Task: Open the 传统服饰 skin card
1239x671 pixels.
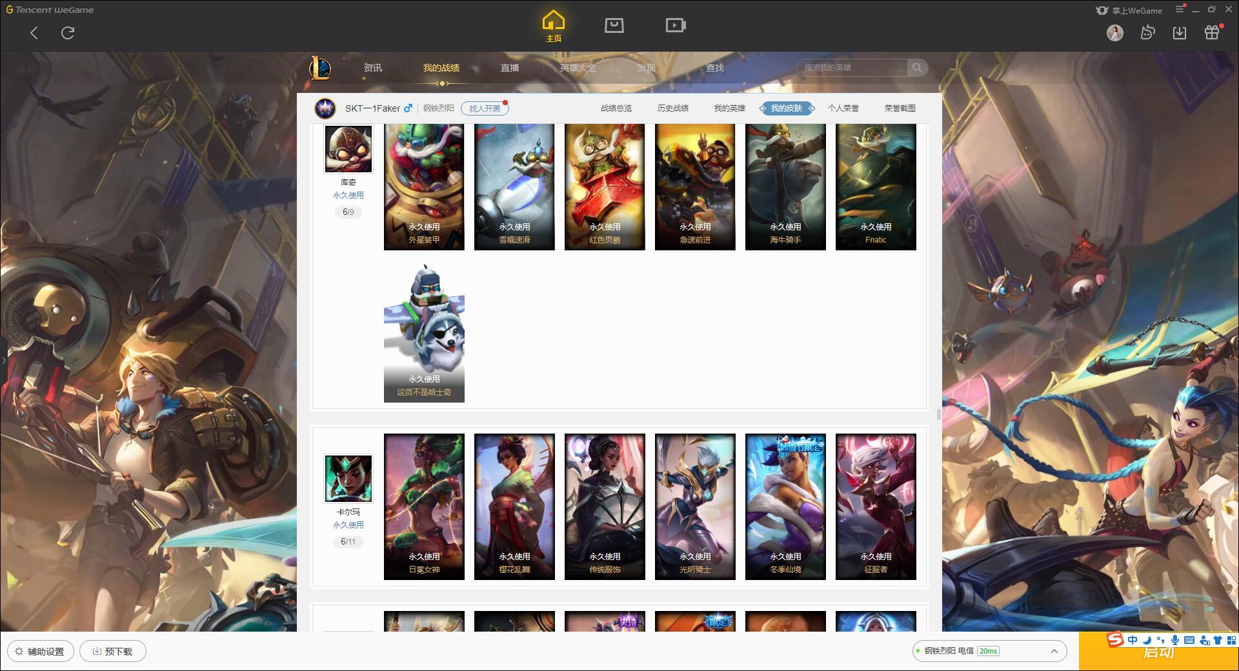Action: [x=605, y=506]
